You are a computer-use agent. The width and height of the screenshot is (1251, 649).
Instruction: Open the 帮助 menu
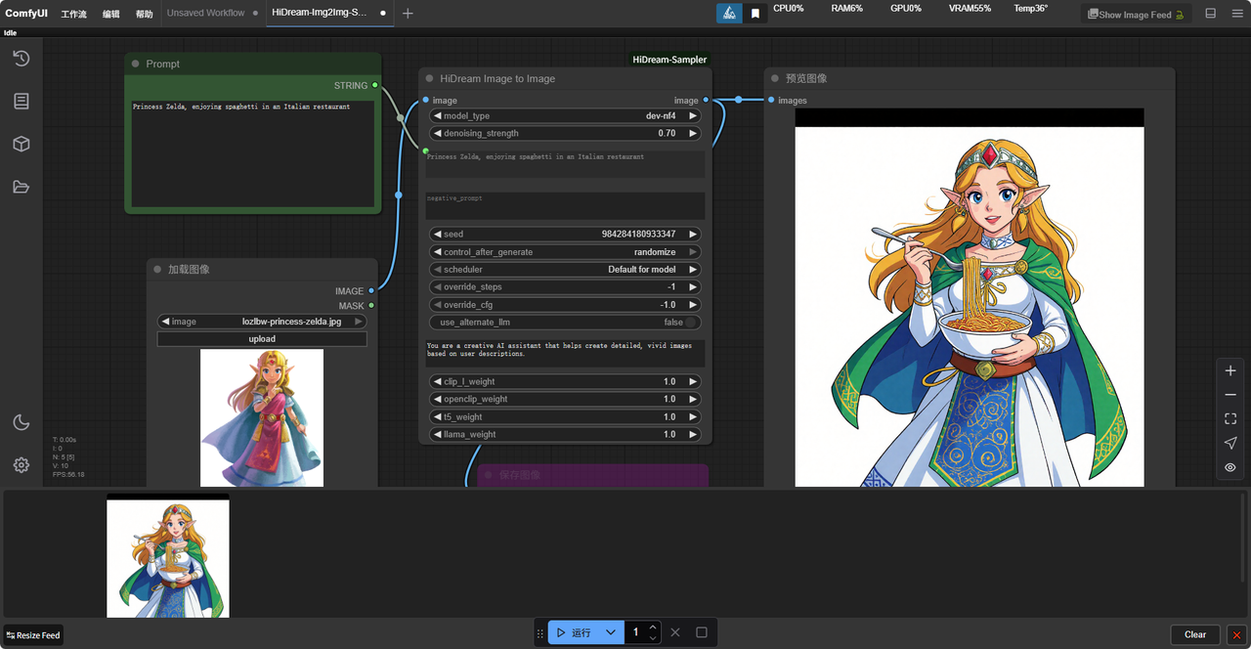pos(145,14)
